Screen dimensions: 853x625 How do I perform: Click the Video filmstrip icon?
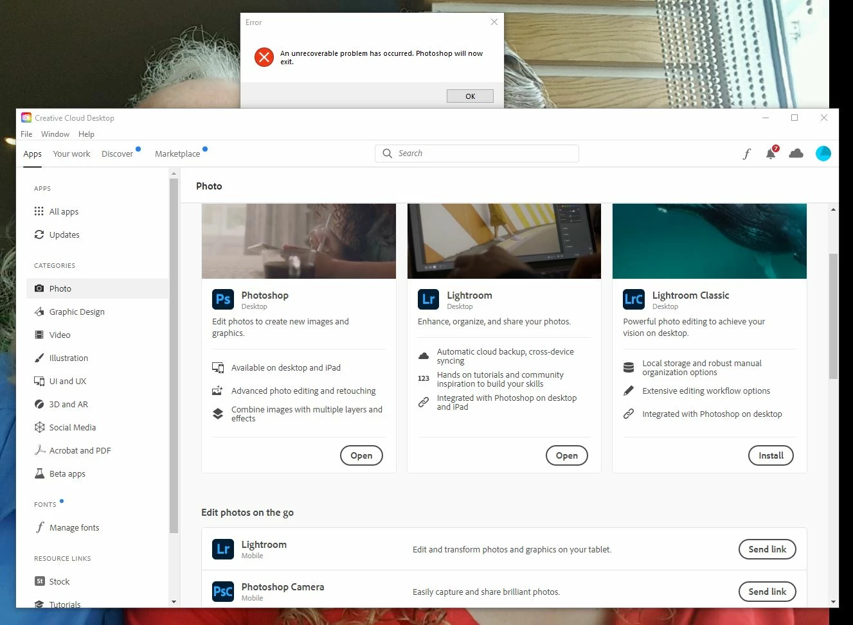(39, 335)
